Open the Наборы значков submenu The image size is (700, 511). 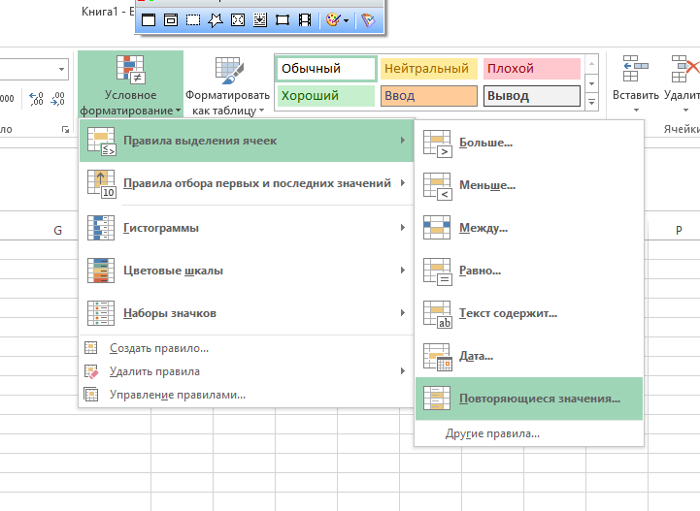click(247, 313)
